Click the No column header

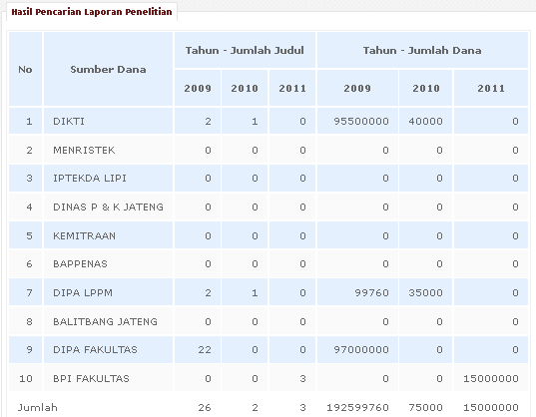25,69
